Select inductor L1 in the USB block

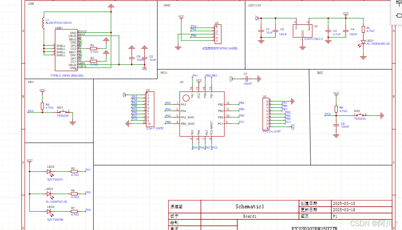(43, 23)
